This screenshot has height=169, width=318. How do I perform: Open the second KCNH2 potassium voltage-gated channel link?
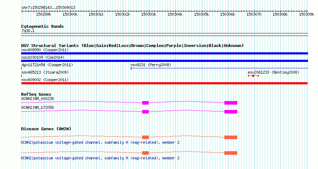[x=100, y=158]
